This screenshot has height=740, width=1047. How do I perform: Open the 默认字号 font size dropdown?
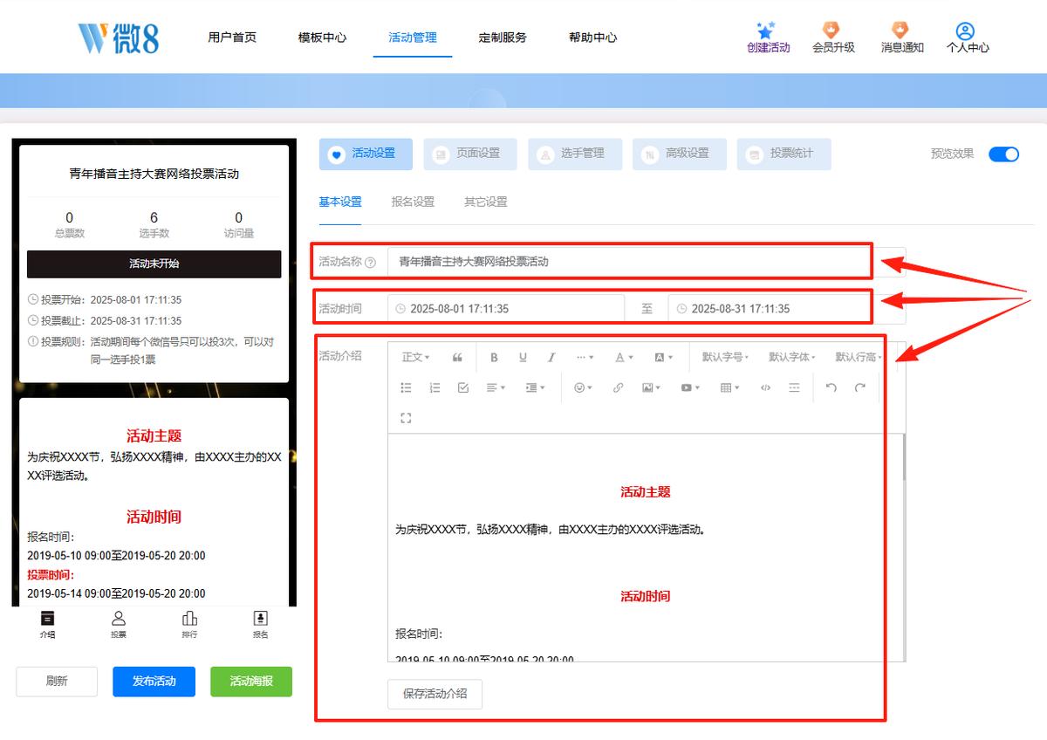point(726,357)
